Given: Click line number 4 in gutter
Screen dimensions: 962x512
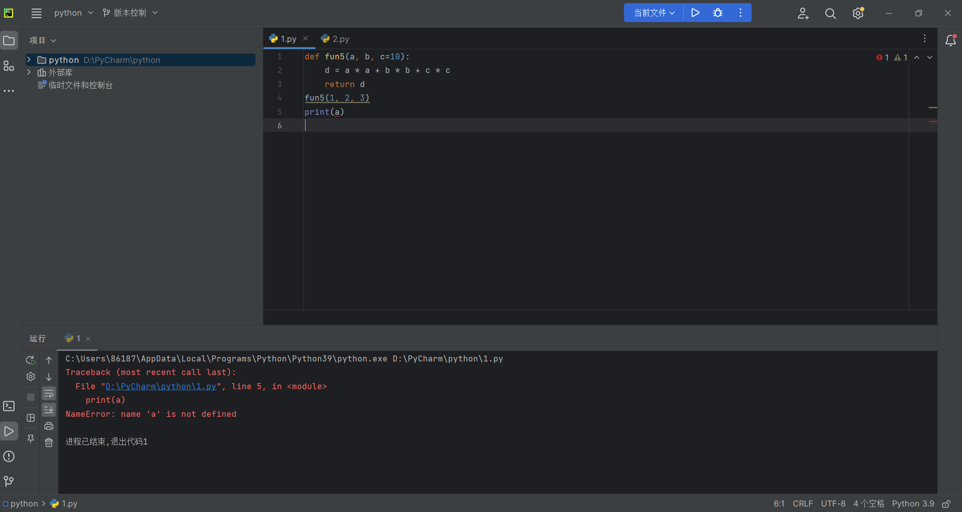Looking at the screenshot, I should click(x=279, y=98).
